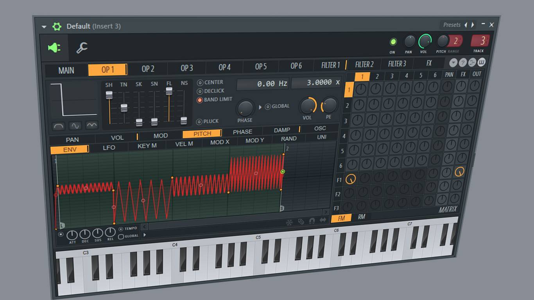The image size is (534, 300).
Task: Click the envelope scrollbar left arrow
Action: click(x=144, y=227)
